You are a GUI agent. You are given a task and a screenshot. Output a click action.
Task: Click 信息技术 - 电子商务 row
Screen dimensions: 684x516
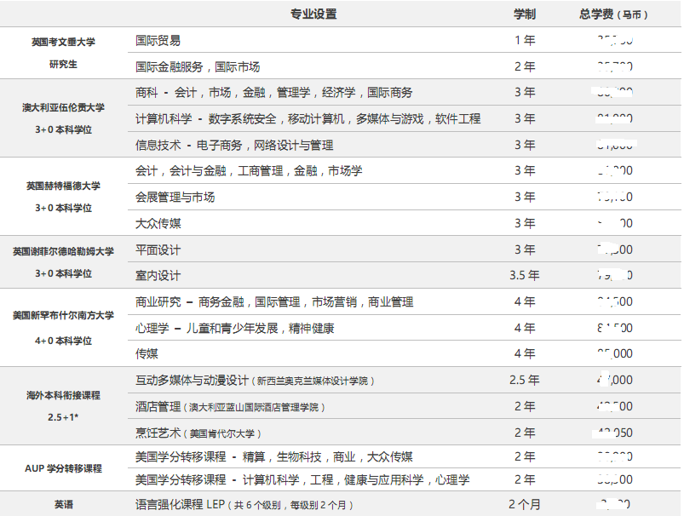click(x=405, y=145)
